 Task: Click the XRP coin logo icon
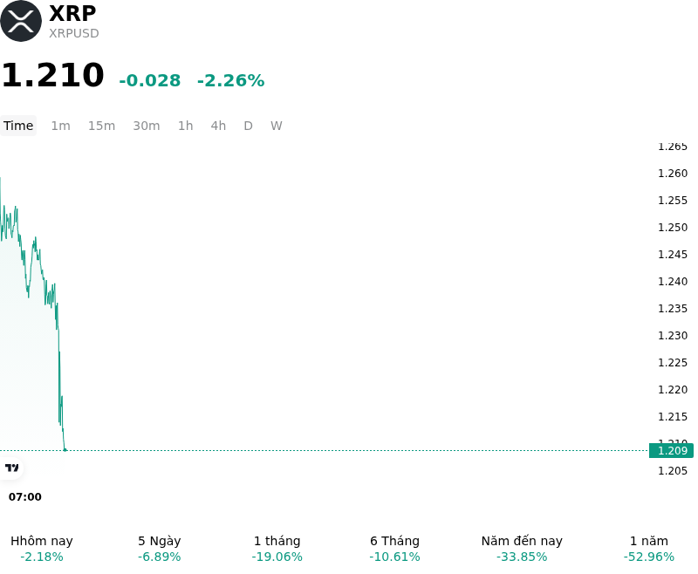pos(21,21)
